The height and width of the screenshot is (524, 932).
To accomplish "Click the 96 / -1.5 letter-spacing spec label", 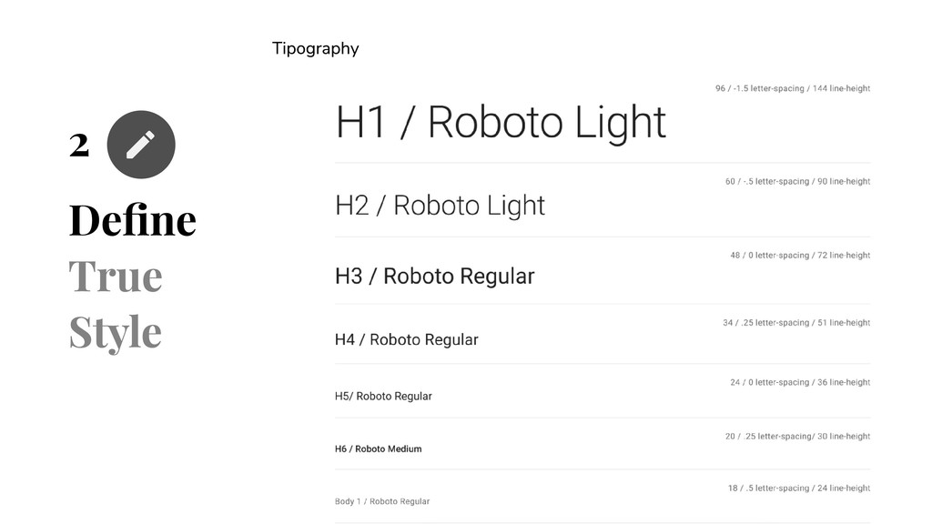I will pyautogui.click(x=793, y=88).
